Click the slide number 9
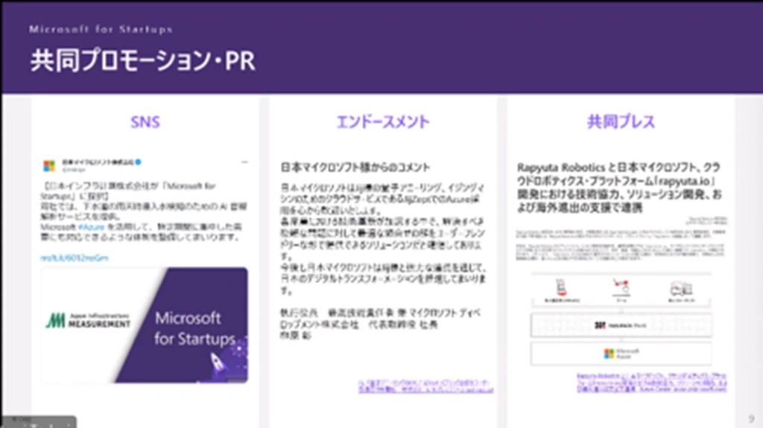This screenshot has height=428, width=763. click(x=751, y=419)
